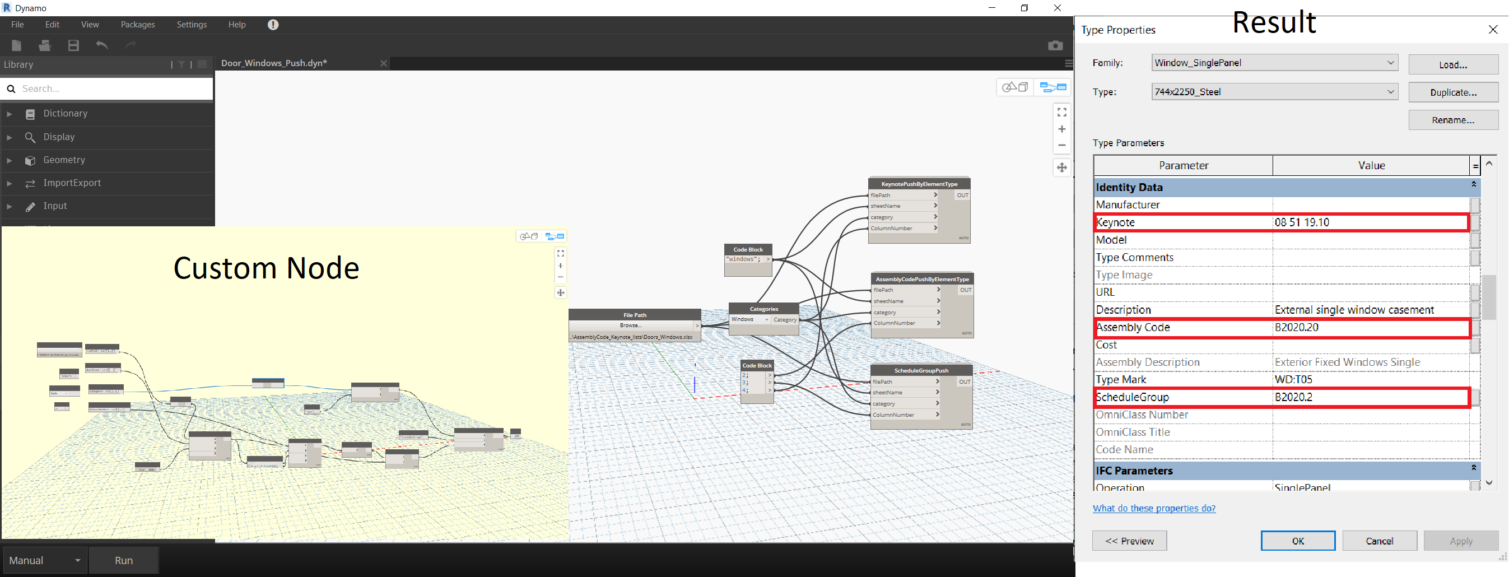Toggle graph view in the Custom Node view
Viewport: 1509px width, 577px height.
point(554,236)
